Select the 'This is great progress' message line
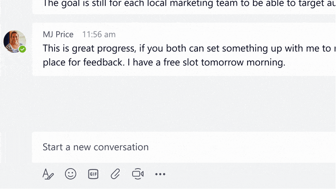The image size is (336, 190). tap(189, 48)
